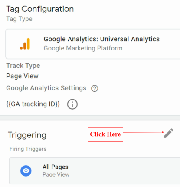
Task: Select the Universal Analytics tag type card
Action: pos(93,44)
